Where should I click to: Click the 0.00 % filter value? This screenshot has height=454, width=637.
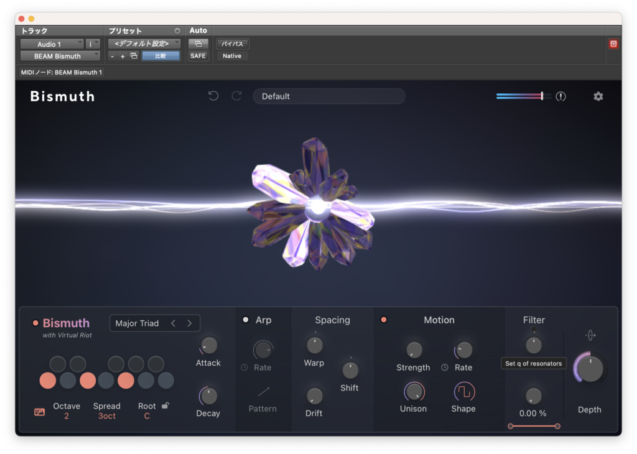point(532,413)
